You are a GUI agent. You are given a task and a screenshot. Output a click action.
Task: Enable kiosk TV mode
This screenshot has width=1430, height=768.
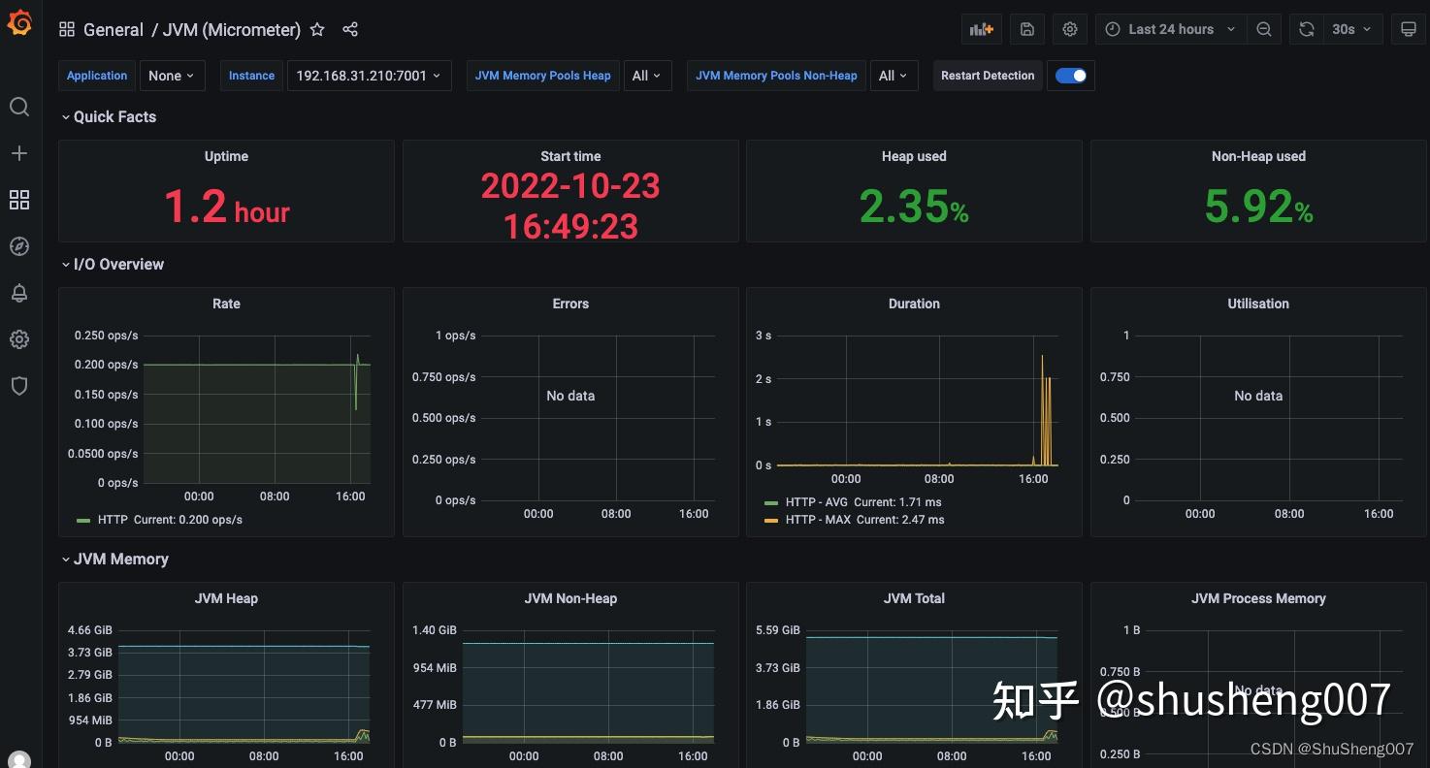tap(1409, 29)
